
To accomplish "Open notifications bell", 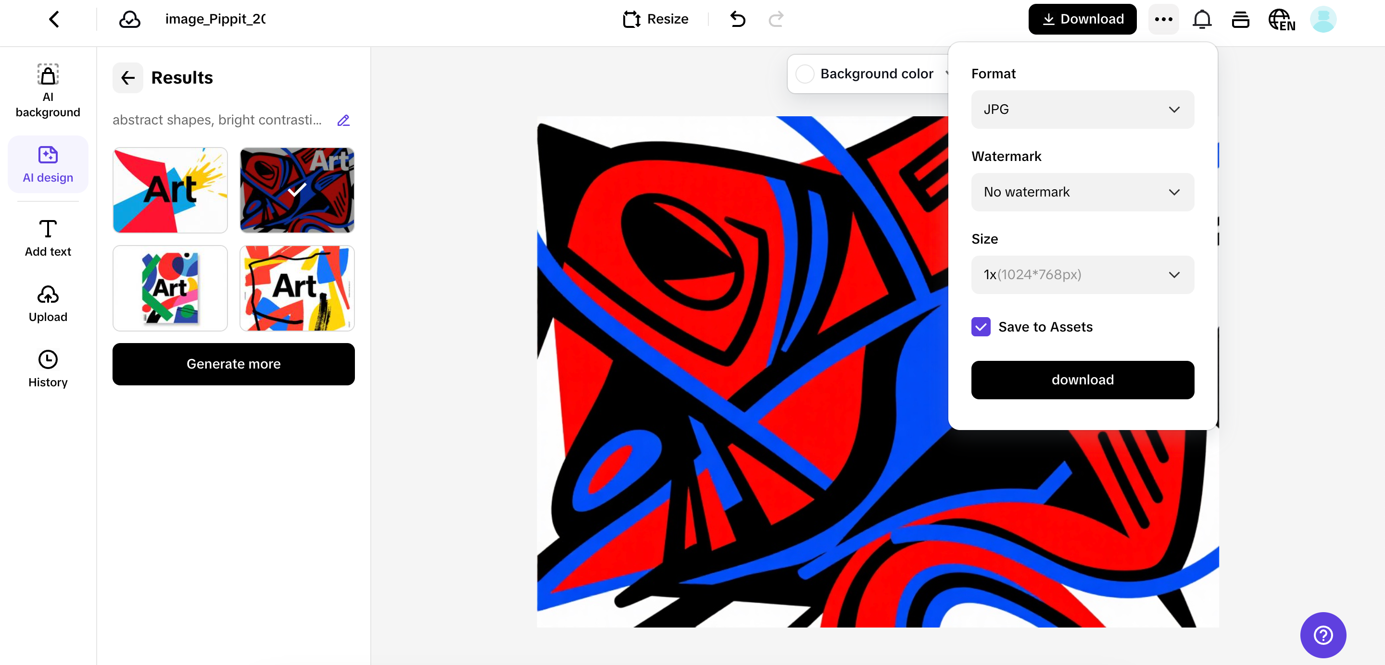I will (1202, 19).
